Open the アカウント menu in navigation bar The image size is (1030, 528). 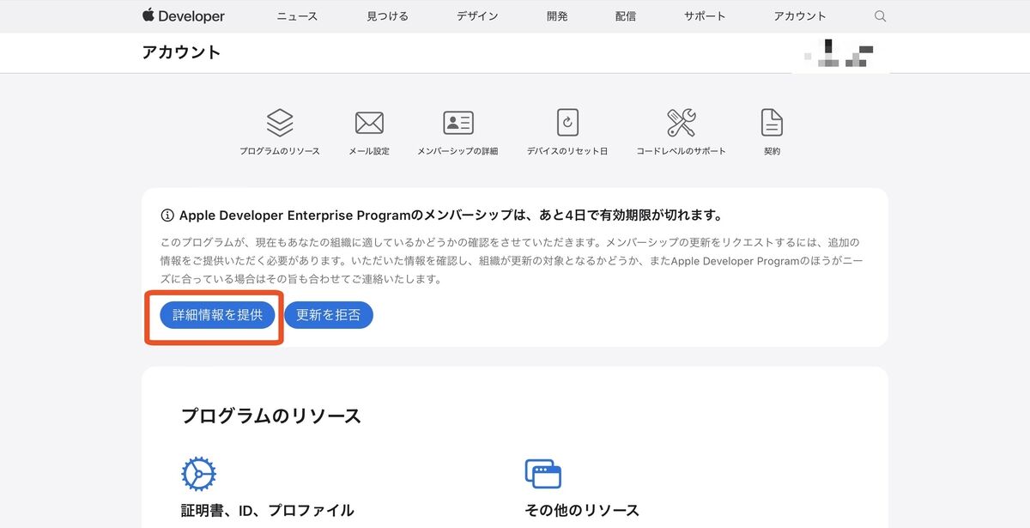[x=800, y=16]
